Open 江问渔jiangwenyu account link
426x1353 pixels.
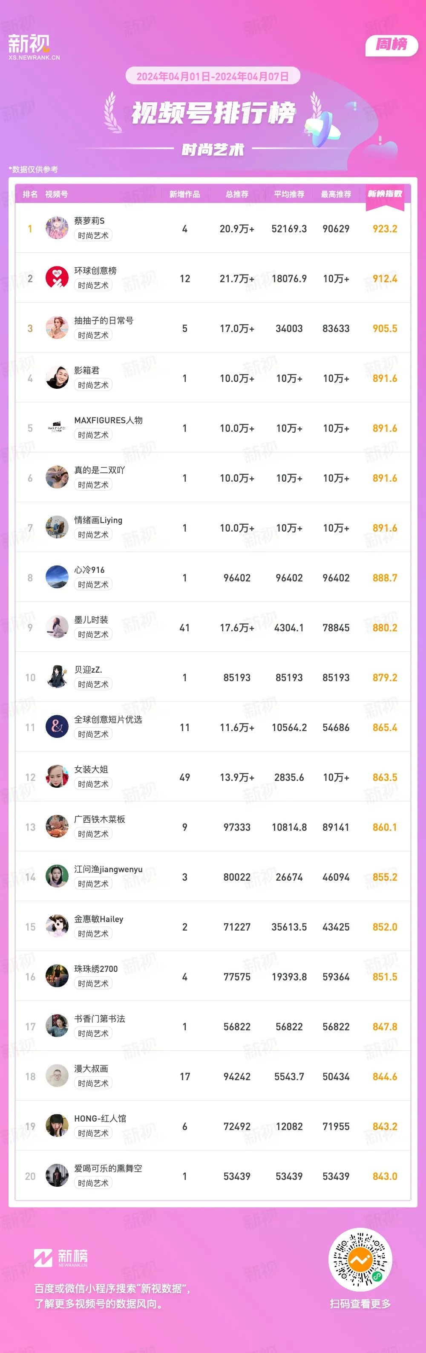tap(108, 869)
